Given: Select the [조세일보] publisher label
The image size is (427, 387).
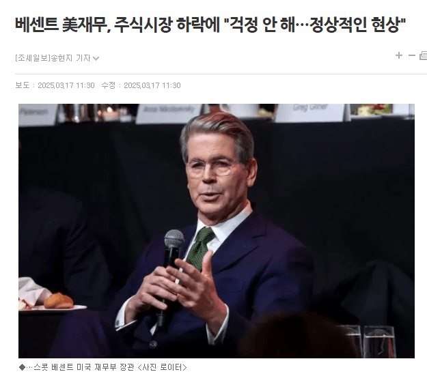Looking at the screenshot, I should (x=33, y=58).
